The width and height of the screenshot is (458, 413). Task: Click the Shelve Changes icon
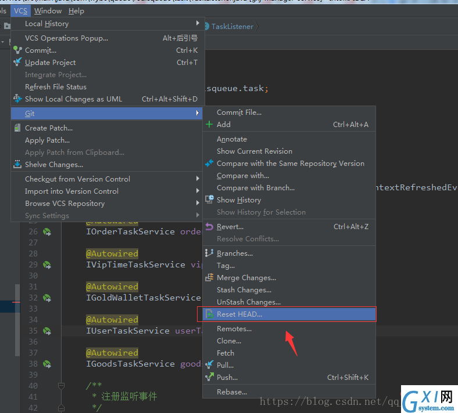pos(17,164)
